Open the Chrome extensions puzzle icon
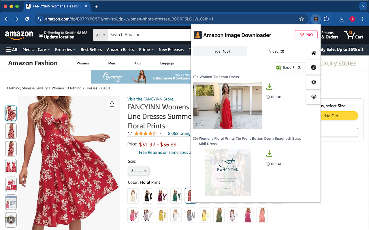 pos(326,19)
